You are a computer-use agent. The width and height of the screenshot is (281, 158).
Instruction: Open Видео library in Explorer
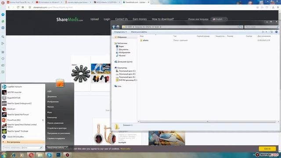pyautogui.click(x=121, y=46)
